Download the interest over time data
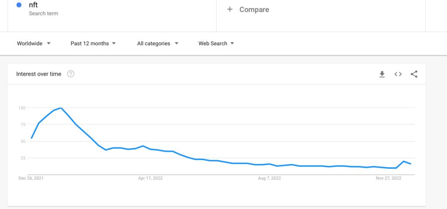The image size is (447, 209). [x=382, y=74]
